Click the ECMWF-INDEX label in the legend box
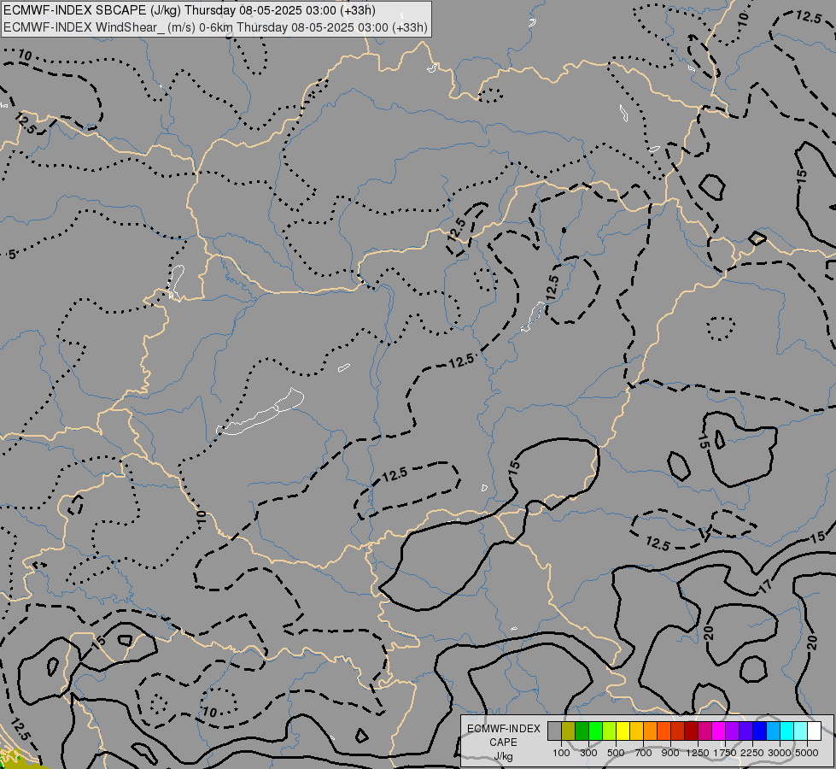836x769 pixels. coord(504,729)
